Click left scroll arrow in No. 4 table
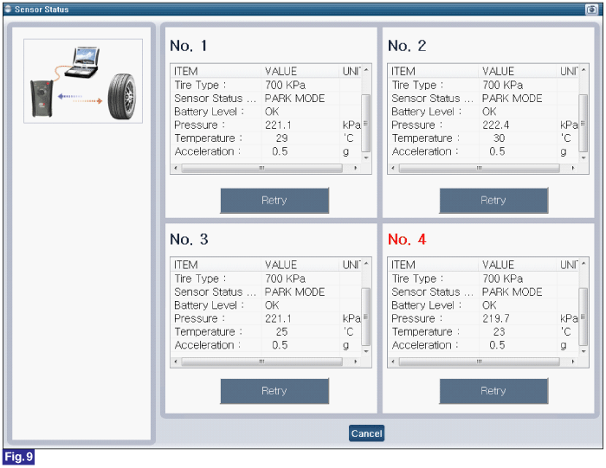Viewport: 606px width, 468px height. point(393,362)
